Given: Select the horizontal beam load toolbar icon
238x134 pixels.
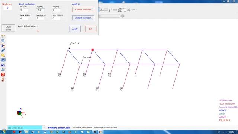Looking at the screenshot, I should click(x=115, y=10).
